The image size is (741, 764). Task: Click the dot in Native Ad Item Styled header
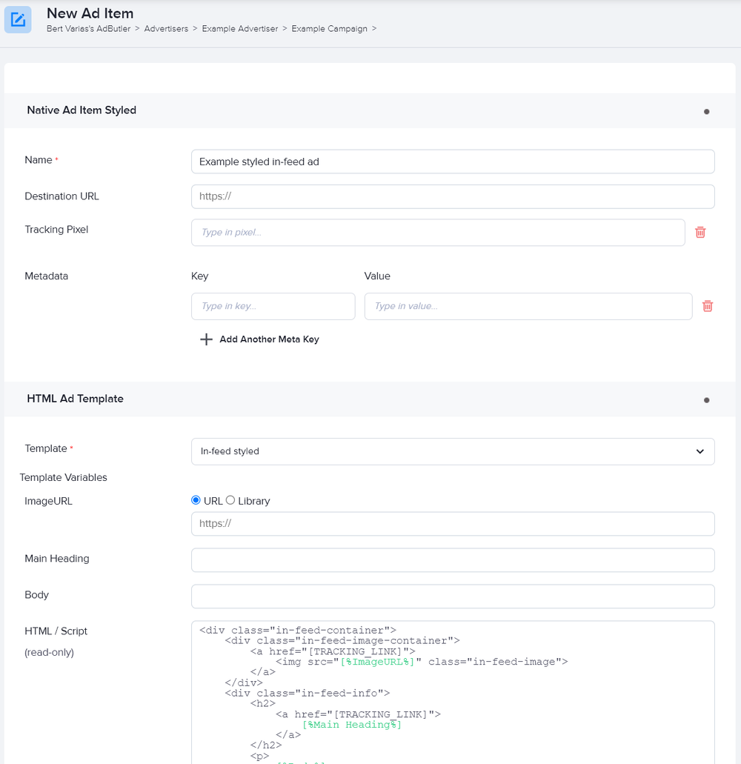coord(706,112)
